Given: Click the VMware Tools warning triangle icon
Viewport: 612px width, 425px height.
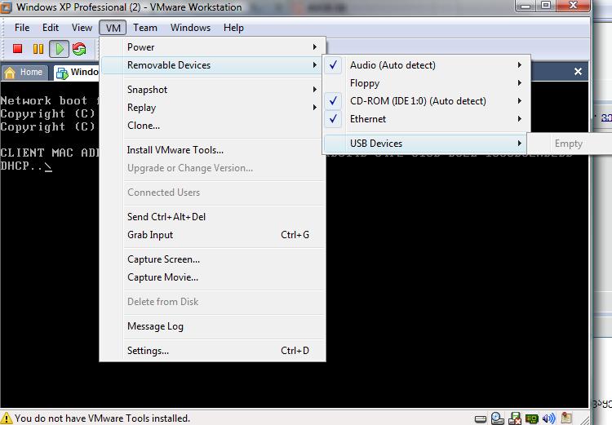Looking at the screenshot, I should coord(7,418).
